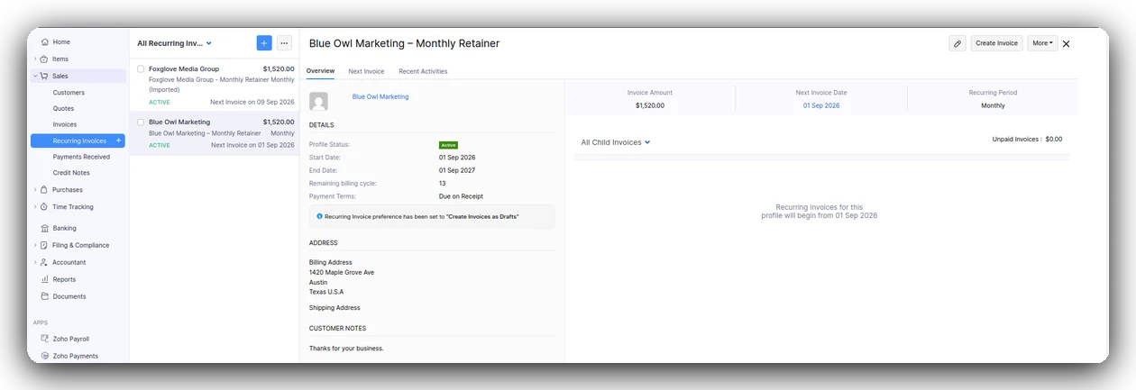Open the Banking icon
This screenshot has width=1136, height=390.
[44, 229]
